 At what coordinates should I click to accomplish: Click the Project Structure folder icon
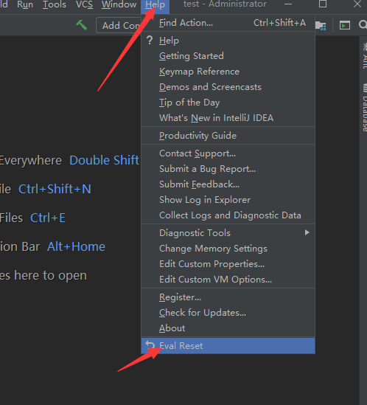pos(321,26)
